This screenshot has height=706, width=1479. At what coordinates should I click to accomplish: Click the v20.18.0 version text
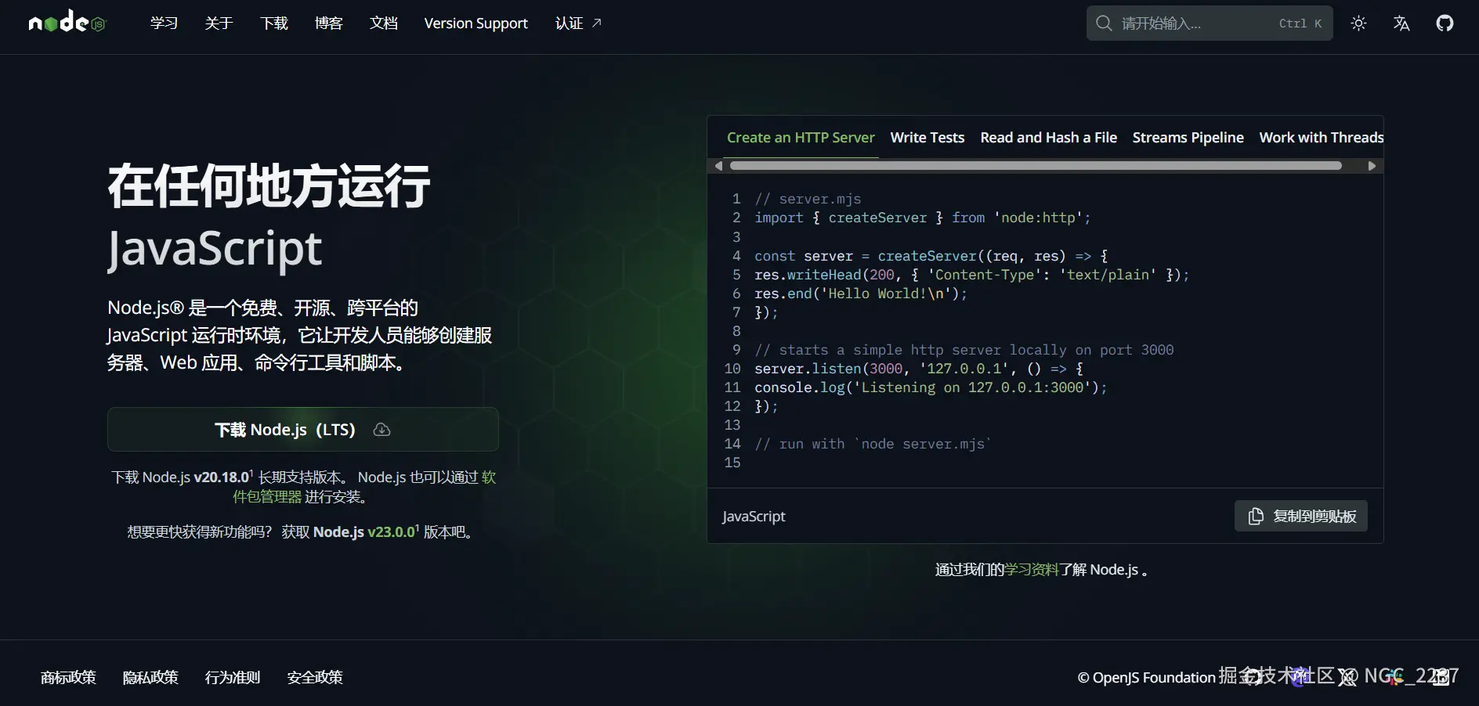(222, 477)
